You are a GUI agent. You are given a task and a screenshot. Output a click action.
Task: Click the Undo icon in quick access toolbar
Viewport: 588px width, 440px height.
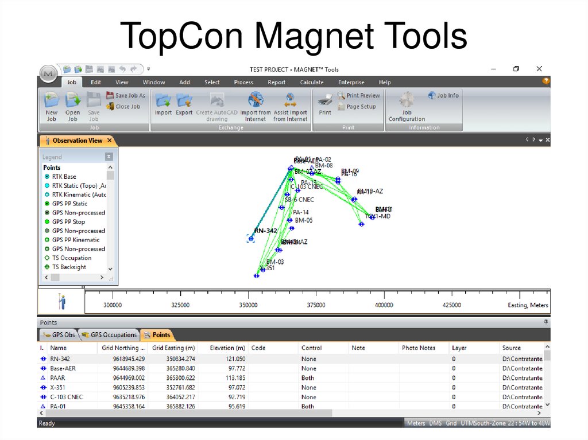tap(123, 69)
